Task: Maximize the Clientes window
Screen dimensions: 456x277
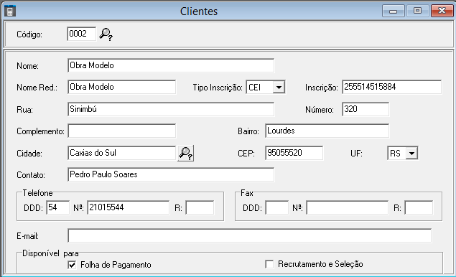Action: click(418, 11)
